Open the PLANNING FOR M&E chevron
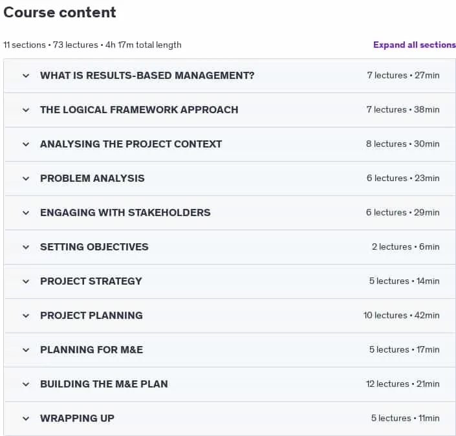 tap(26, 350)
